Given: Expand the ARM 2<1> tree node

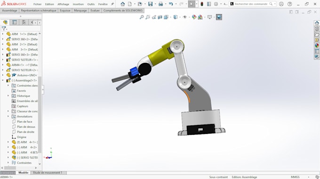Looking at the screenshot, I should (x=3, y=44).
